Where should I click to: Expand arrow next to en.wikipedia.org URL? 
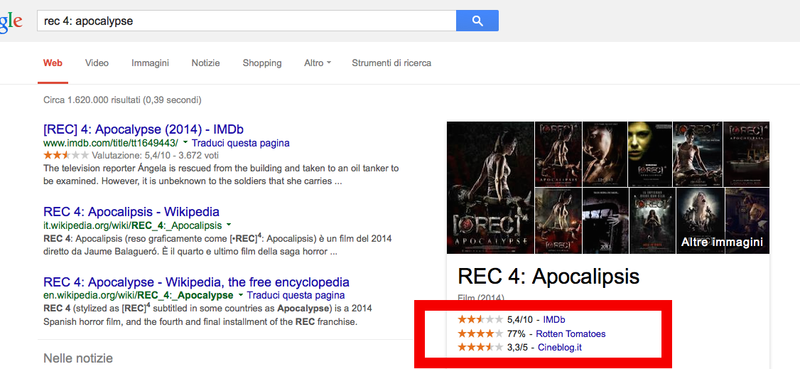tap(240, 296)
